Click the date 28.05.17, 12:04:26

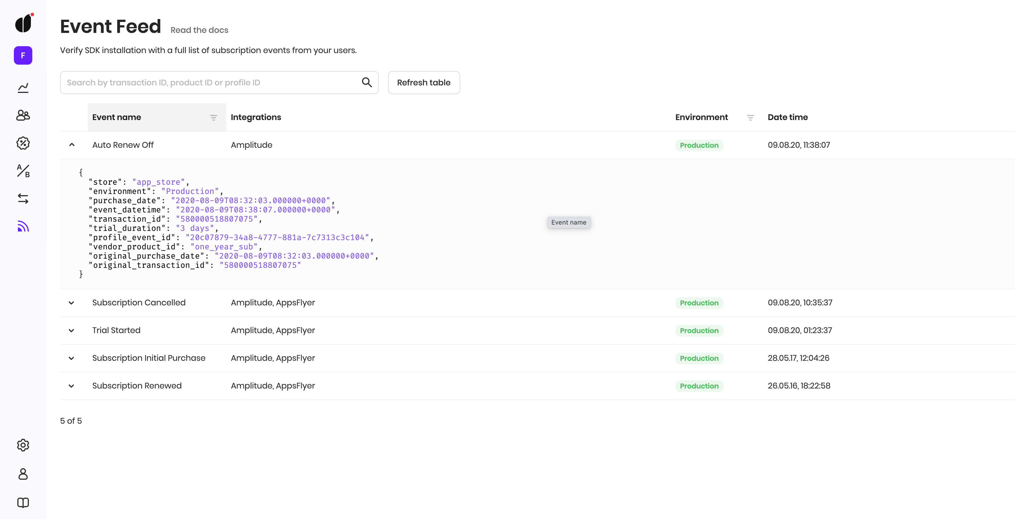tap(798, 358)
